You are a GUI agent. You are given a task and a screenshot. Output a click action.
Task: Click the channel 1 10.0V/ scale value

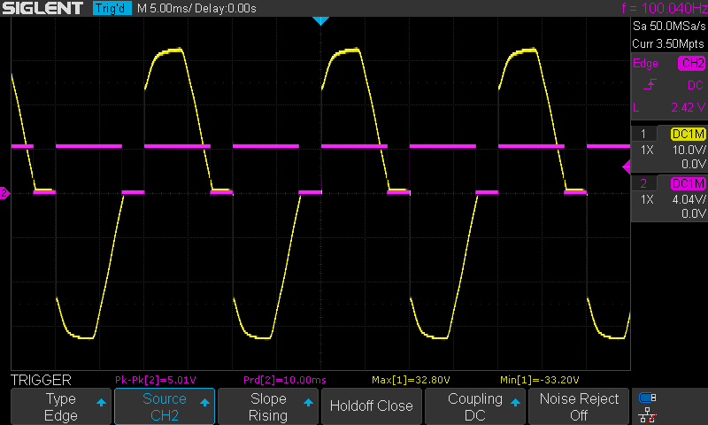(689, 150)
